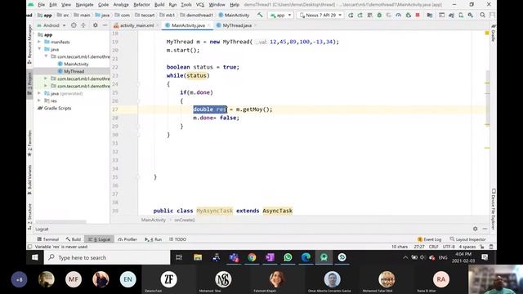Stop the running app with red square
The width and height of the screenshot is (523, 294).
[418, 15]
